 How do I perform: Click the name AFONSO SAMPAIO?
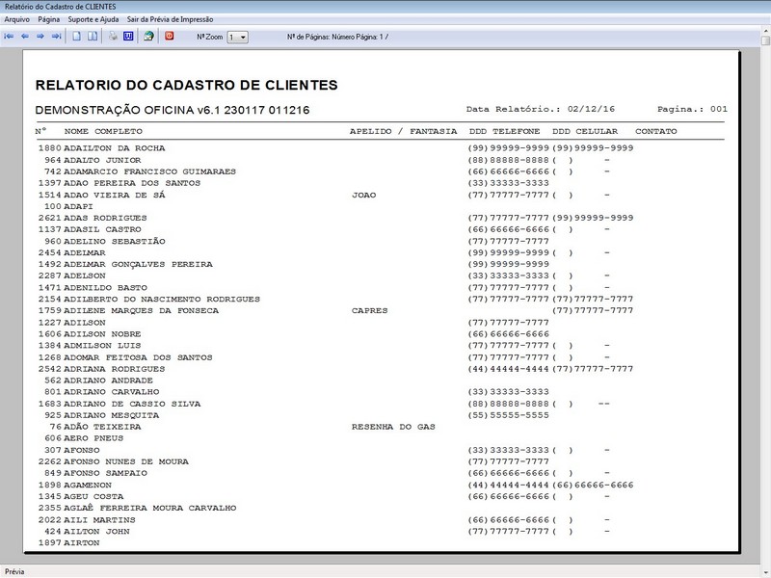coord(105,473)
